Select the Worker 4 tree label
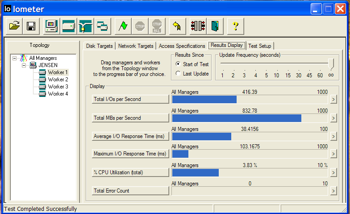350x214 pixels. coord(58,94)
